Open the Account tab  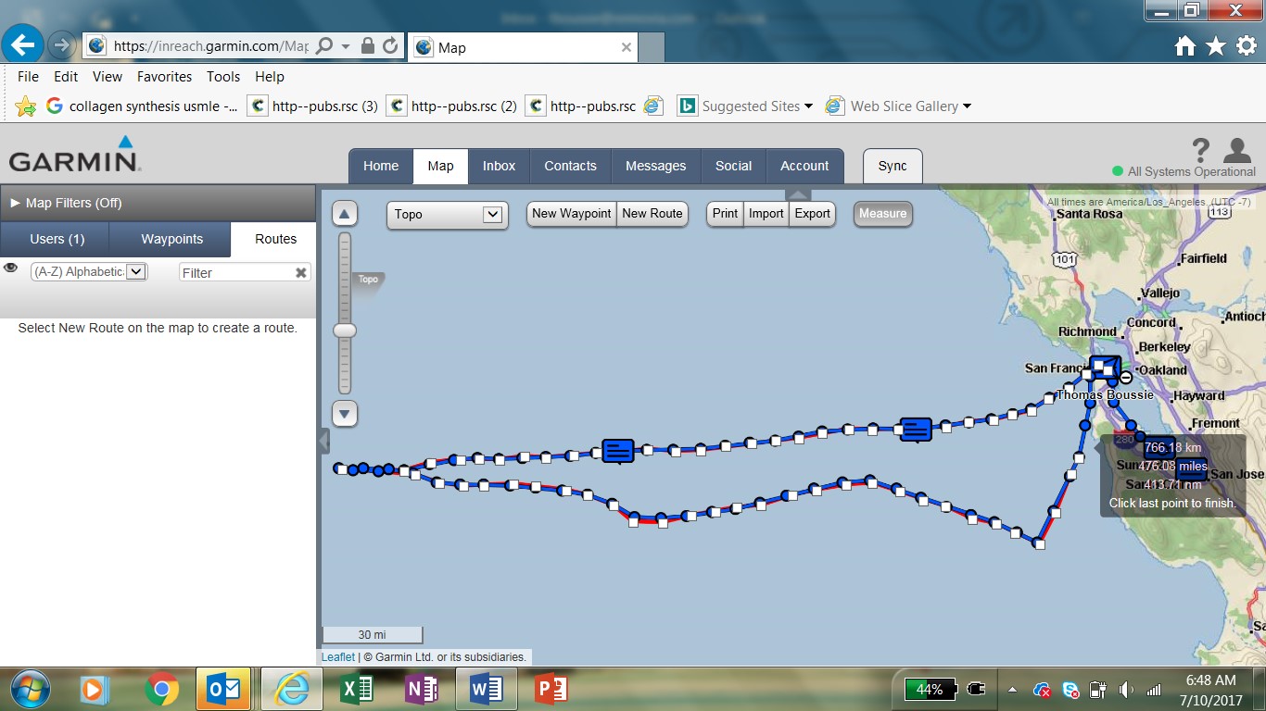click(804, 167)
